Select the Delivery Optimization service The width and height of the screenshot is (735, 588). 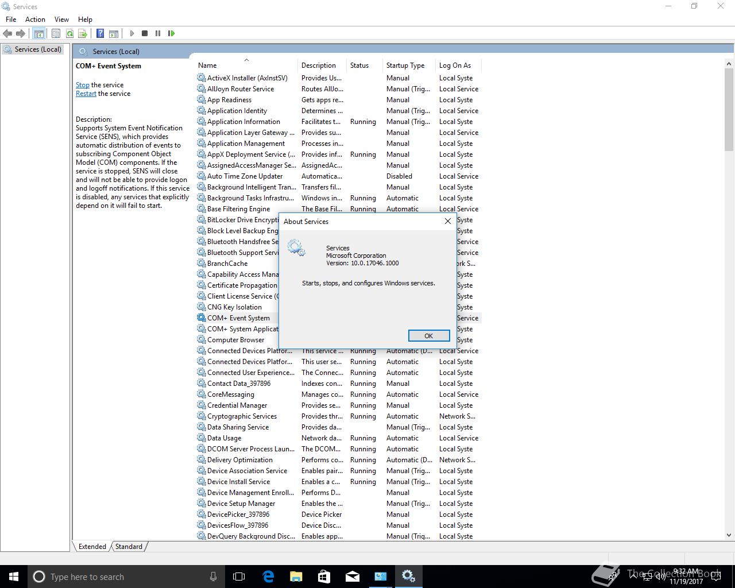[x=339, y=459]
